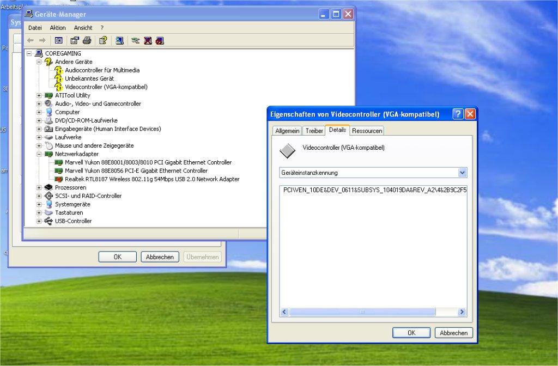
Task: Switch to the Allgemein tab
Action: click(x=287, y=131)
